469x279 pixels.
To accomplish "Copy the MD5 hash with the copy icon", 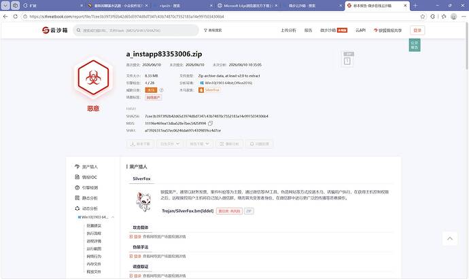I will [x=210, y=124].
